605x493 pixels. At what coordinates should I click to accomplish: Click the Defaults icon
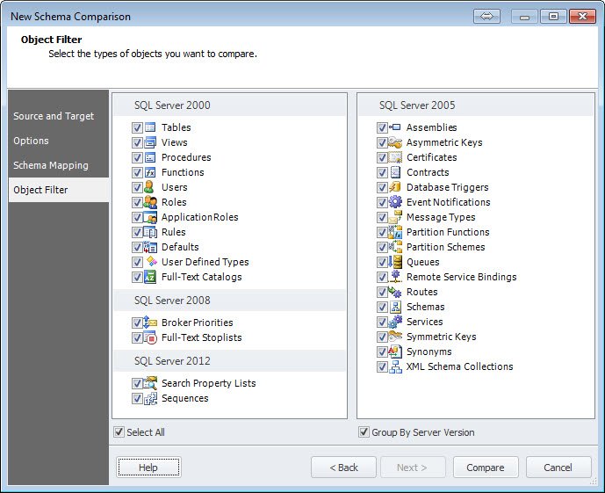(x=150, y=247)
